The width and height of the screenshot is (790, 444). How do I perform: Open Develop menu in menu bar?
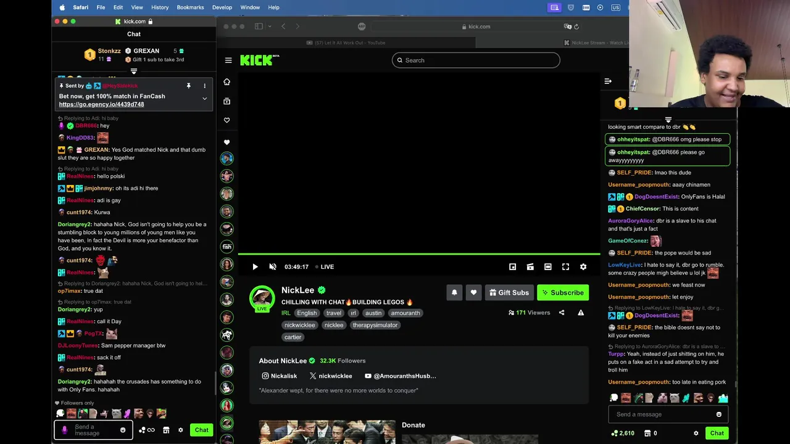(x=222, y=7)
